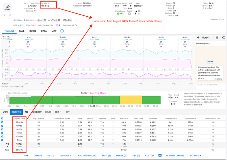Viewport: 227px width, 160px height.
Task: Click the 601m 1:53 interval chip
Action: pos(42,20)
